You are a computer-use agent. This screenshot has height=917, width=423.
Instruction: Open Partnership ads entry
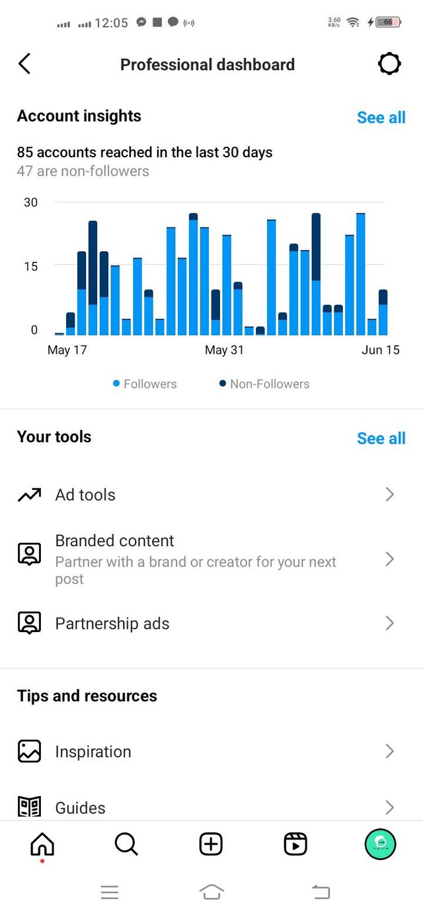point(211,623)
